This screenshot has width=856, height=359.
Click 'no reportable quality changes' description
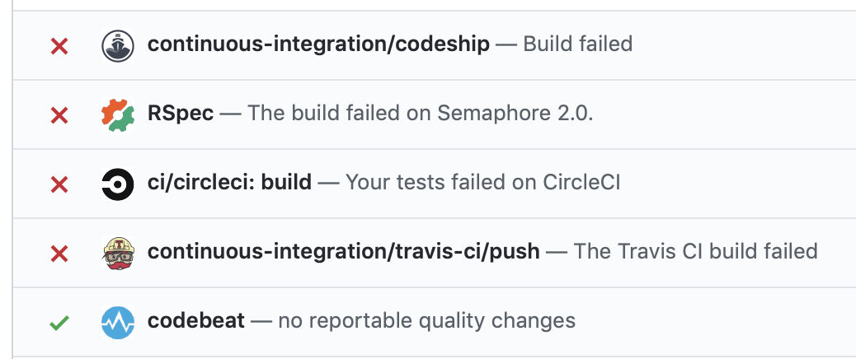click(x=426, y=320)
